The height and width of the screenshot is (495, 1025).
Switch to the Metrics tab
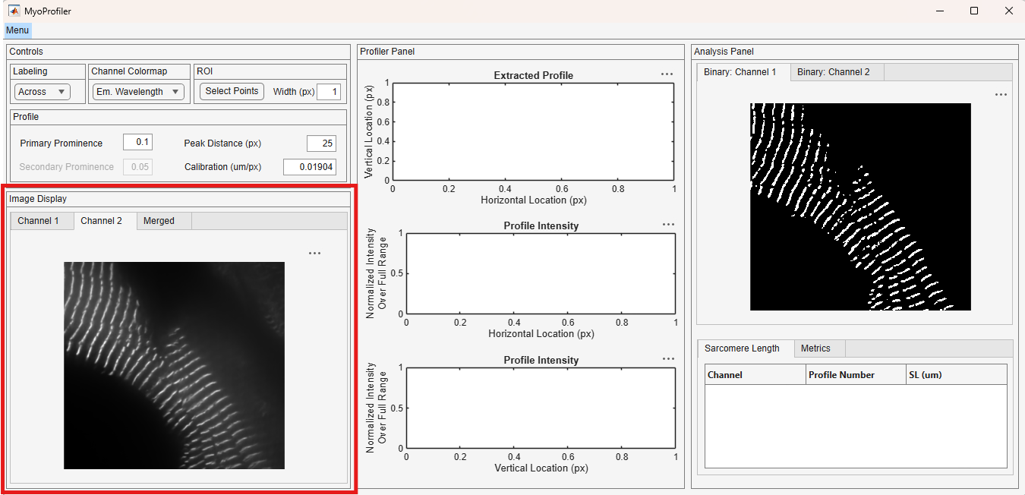pyautogui.click(x=815, y=348)
